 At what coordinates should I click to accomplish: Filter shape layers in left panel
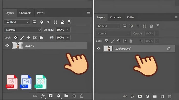click(55, 22)
